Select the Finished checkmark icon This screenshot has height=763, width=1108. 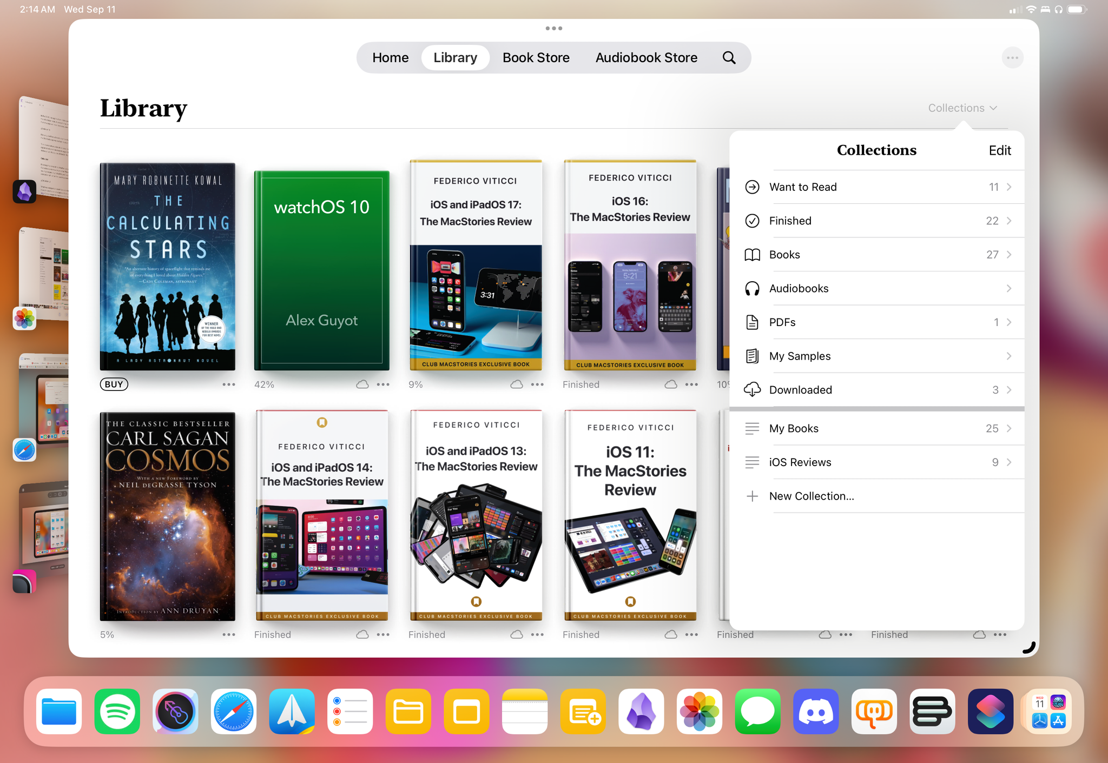pyautogui.click(x=752, y=221)
